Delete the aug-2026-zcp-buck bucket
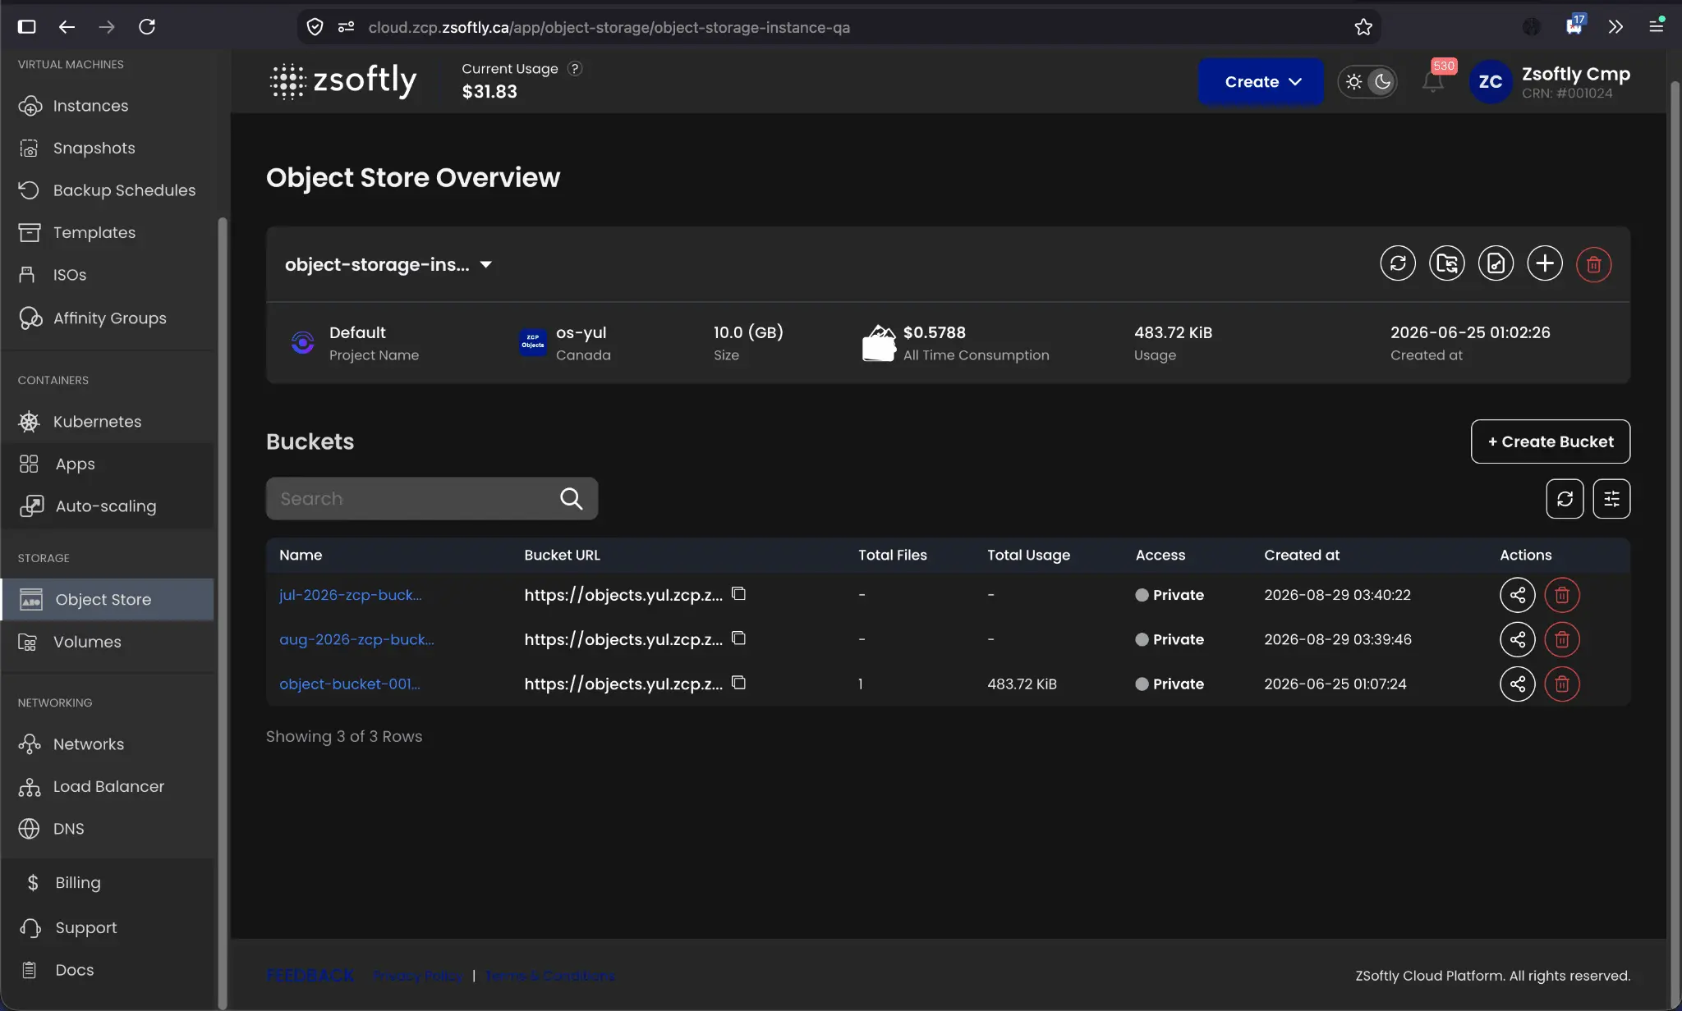Image resolution: width=1682 pixels, height=1011 pixels. click(x=1562, y=639)
